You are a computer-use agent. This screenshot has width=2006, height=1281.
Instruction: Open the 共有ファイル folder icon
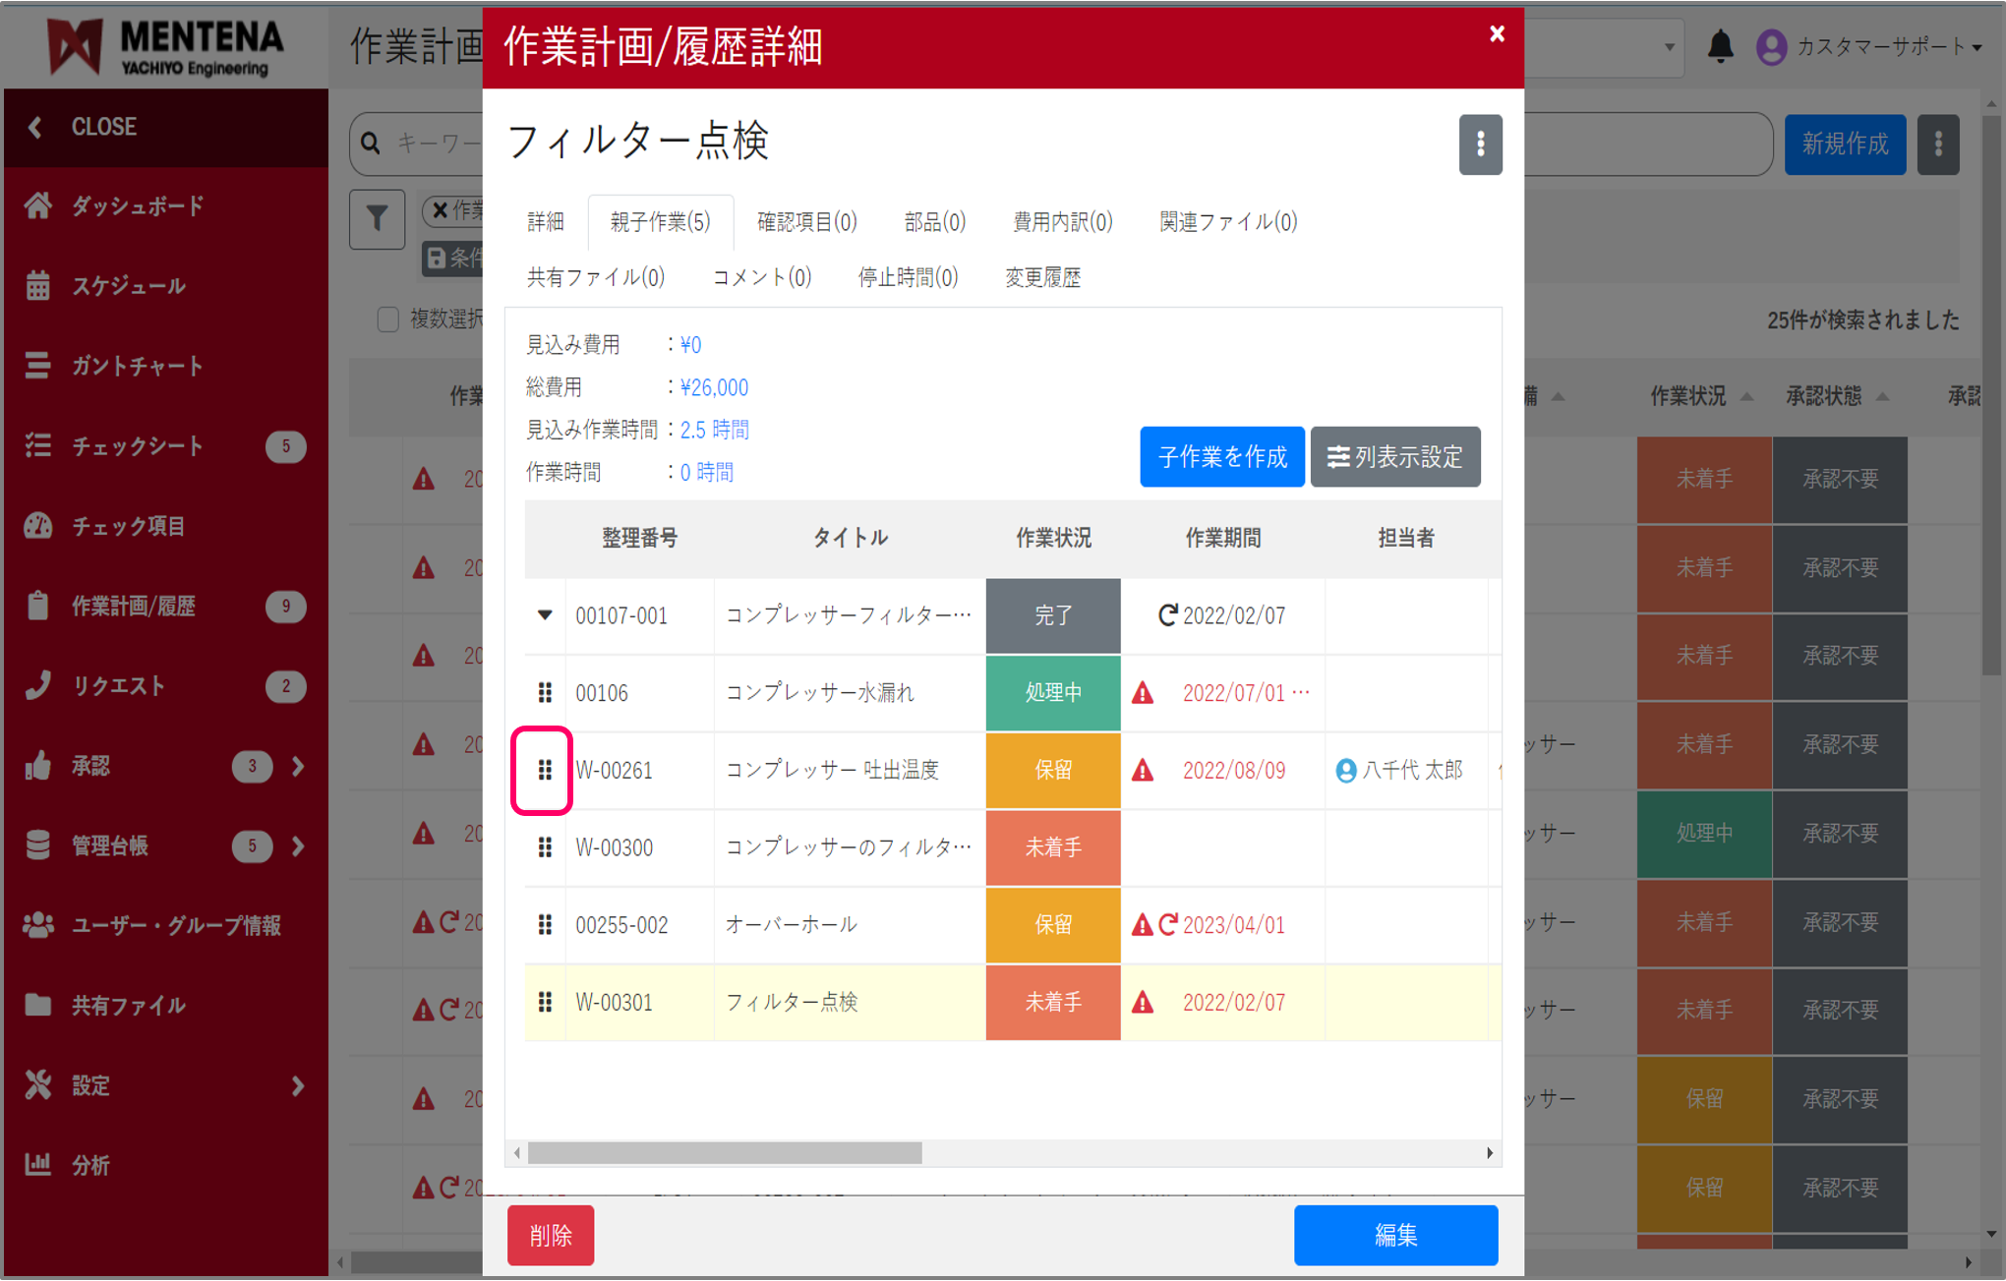point(38,1006)
